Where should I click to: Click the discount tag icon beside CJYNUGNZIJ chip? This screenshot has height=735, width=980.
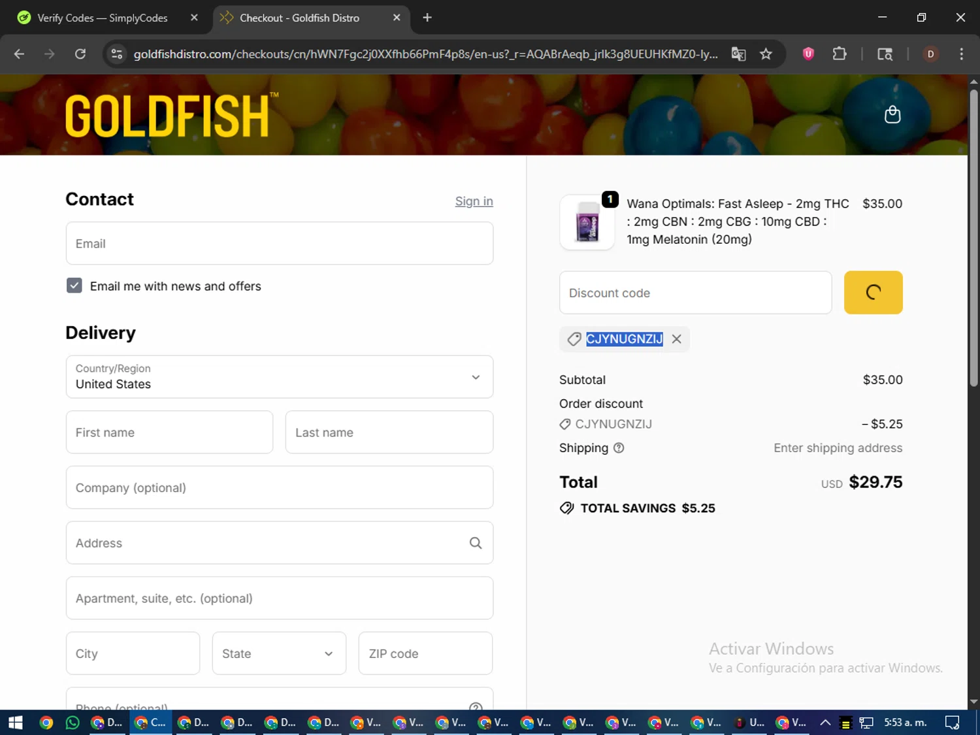(574, 339)
